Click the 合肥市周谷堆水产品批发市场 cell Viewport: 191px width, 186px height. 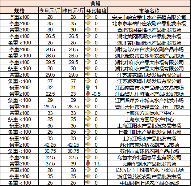pyautogui.click(x=149, y=30)
